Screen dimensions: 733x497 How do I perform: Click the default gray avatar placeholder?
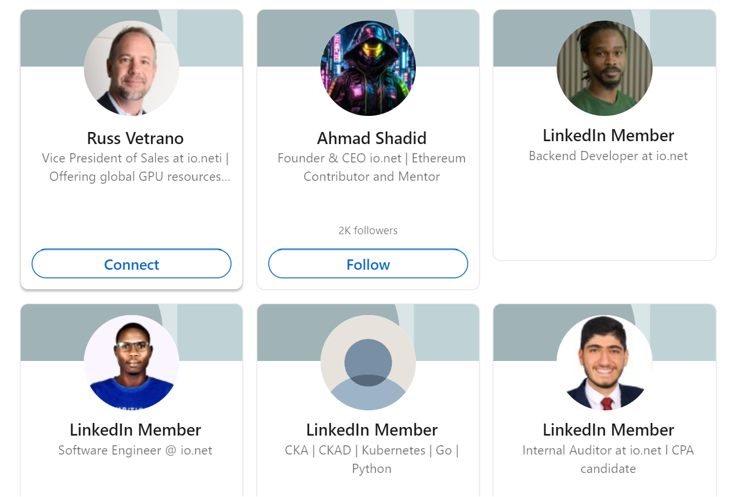368,362
